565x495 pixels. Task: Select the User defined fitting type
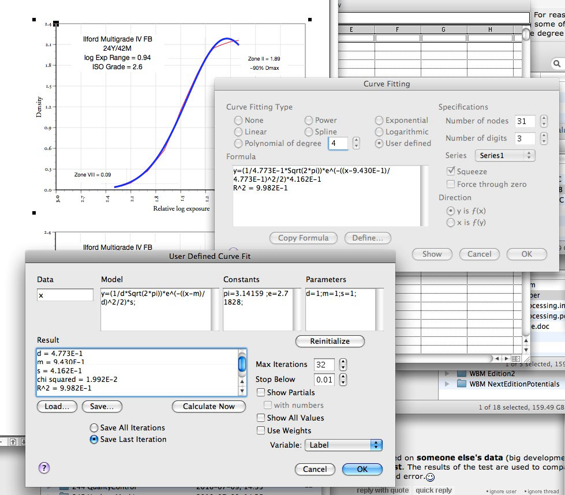tap(379, 143)
